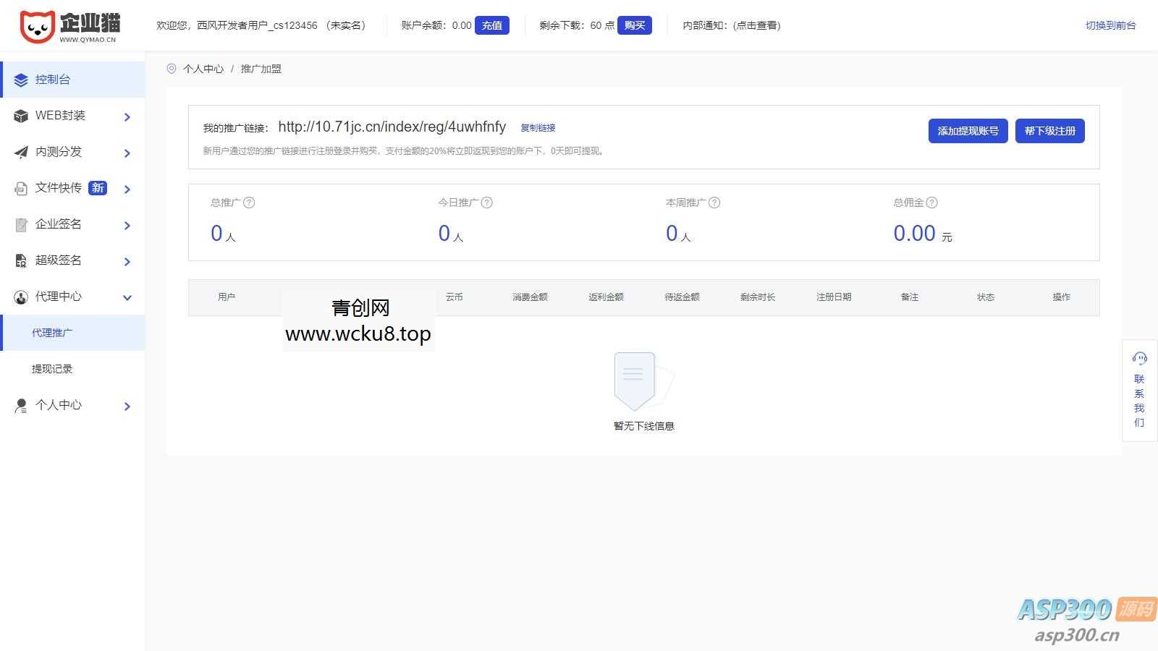Open the question mark next to 总佣金
Screen dimensions: 1158x651
(x=934, y=203)
